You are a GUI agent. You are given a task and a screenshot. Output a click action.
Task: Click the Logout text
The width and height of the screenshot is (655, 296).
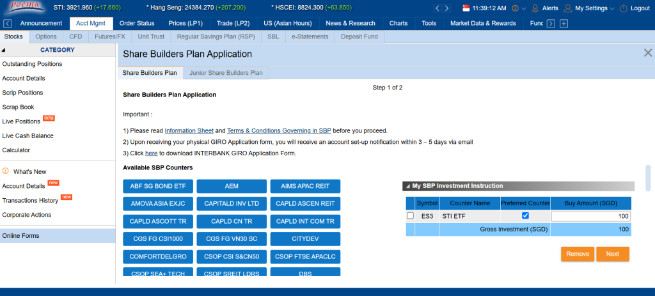click(x=640, y=8)
